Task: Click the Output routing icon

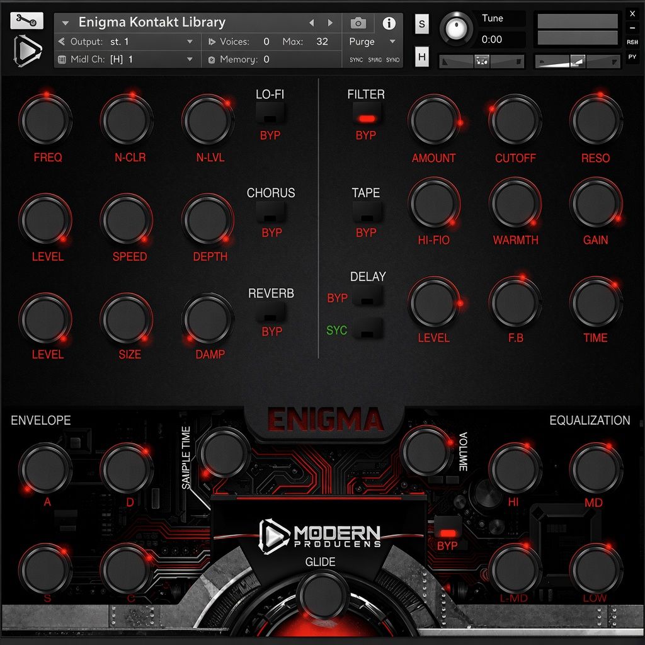Action: (62, 42)
